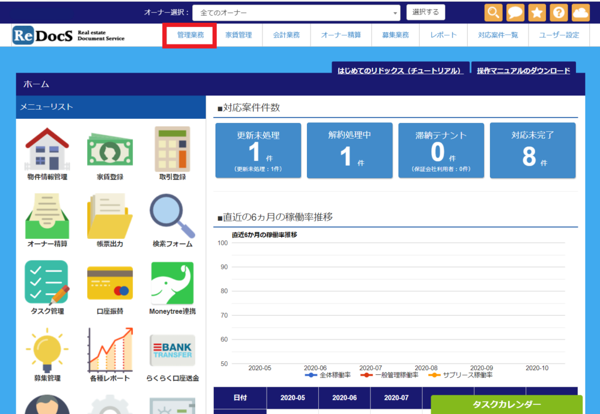Select the オーナー精算 inbox icon
This screenshot has height=414, width=600.
click(47, 216)
